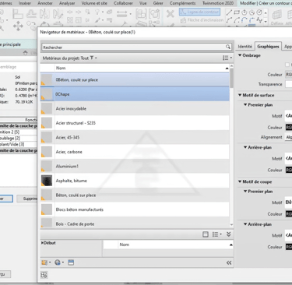
Task: Collapse Arrière-plan under Motif de surface
Action: [245, 147]
